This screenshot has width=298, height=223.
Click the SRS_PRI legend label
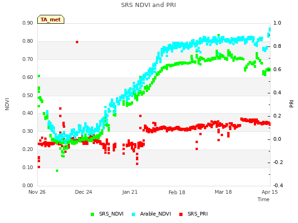pos(197,214)
